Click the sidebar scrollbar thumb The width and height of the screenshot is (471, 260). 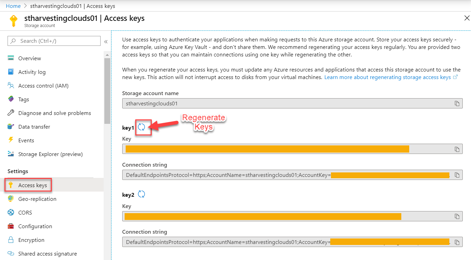[107, 91]
